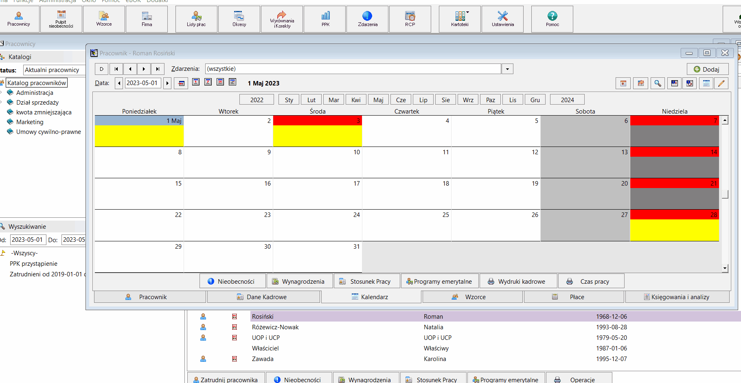Click the pencil edit icon
Viewport: 741px width, 383px height.
click(721, 83)
